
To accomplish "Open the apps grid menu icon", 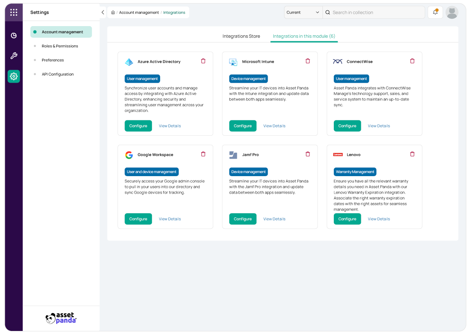I will (x=14, y=12).
